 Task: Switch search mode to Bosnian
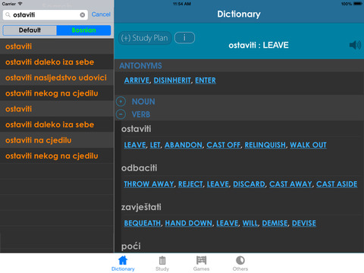point(83,30)
